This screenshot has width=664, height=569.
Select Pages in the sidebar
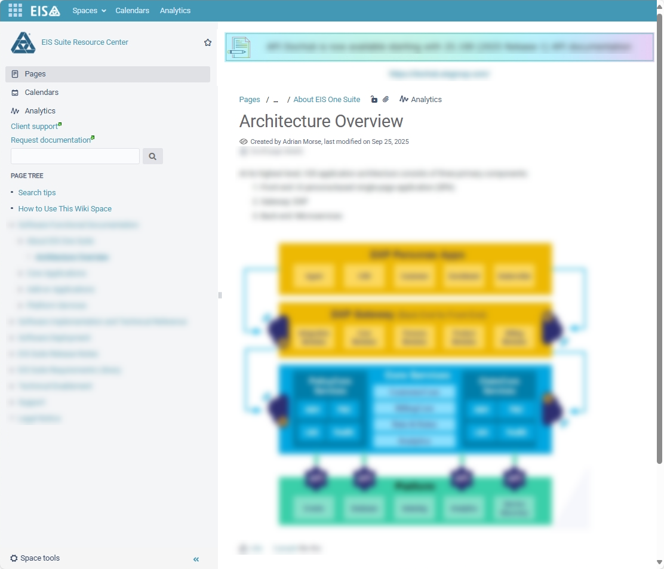[x=107, y=74]
